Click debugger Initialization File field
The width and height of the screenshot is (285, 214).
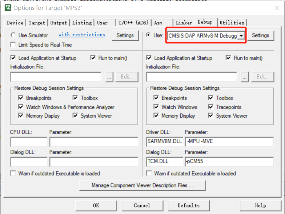coord(192,77)
